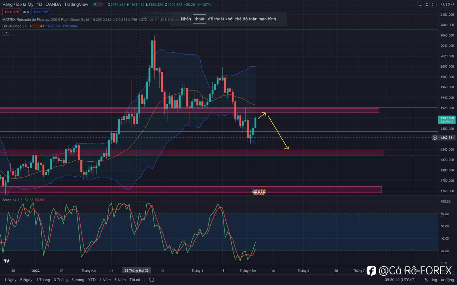Click the 09:30:42 (UTC+7) timezone clock
This screenshot has height=285, width=457.
click(x=400, y=280)
